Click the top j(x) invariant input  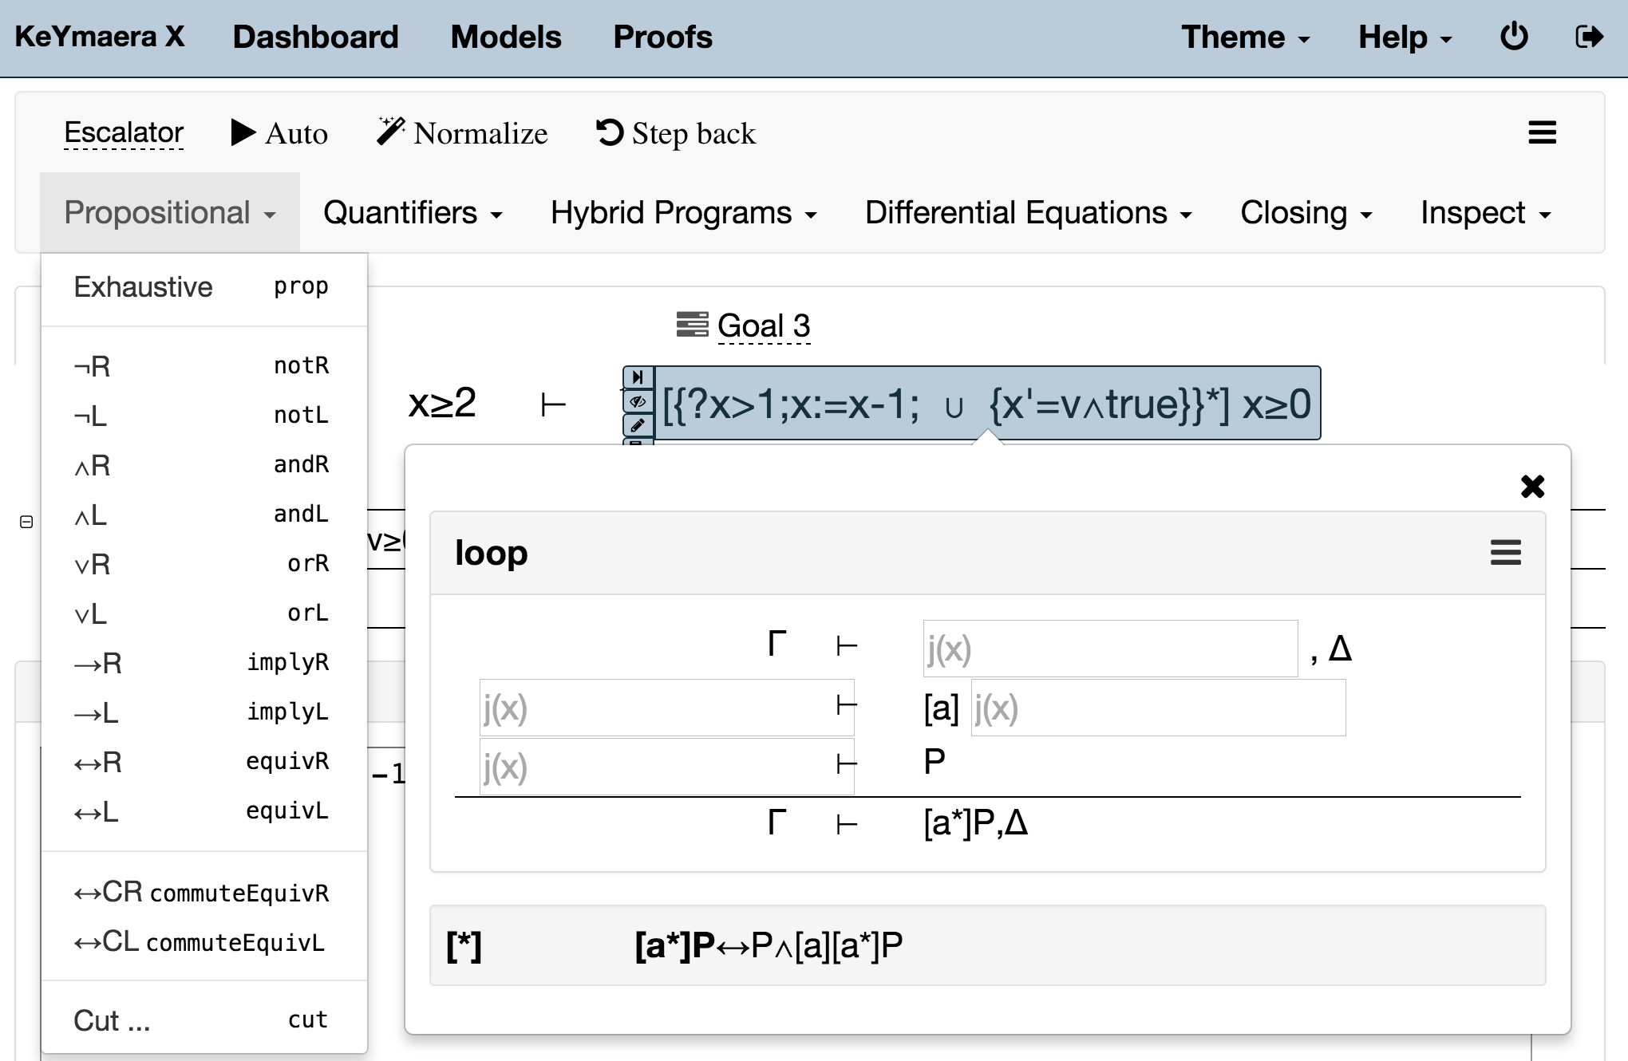pyautogui.click(x=1109, y=649)
